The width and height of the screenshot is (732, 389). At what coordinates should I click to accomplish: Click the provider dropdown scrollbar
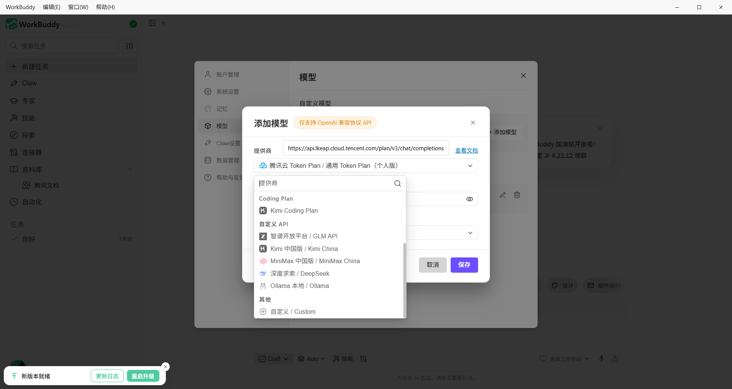pos(404,280)
